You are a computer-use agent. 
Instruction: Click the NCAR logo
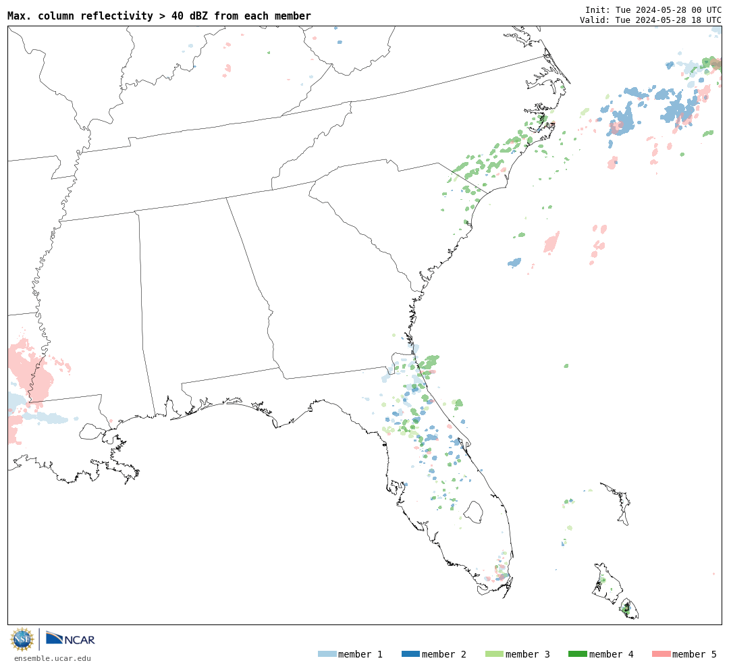click(70, 639)
